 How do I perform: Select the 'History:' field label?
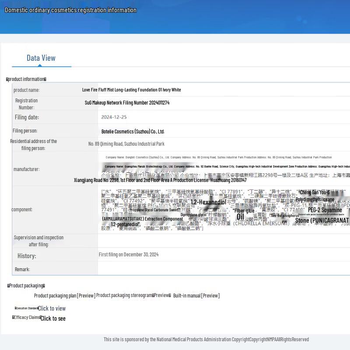click(x=27, y=256)
